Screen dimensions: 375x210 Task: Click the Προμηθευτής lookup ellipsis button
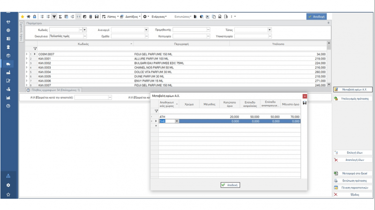point(208,30)
